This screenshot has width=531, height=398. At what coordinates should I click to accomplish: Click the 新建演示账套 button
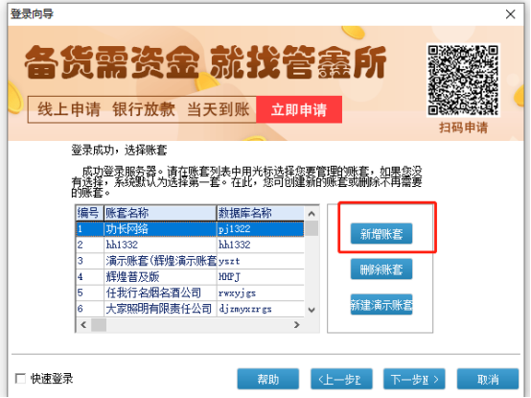(x=381, y=305)
